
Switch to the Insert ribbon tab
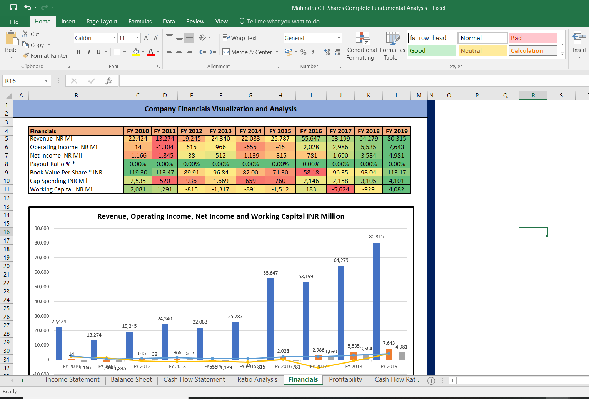(x=68, y=22)
